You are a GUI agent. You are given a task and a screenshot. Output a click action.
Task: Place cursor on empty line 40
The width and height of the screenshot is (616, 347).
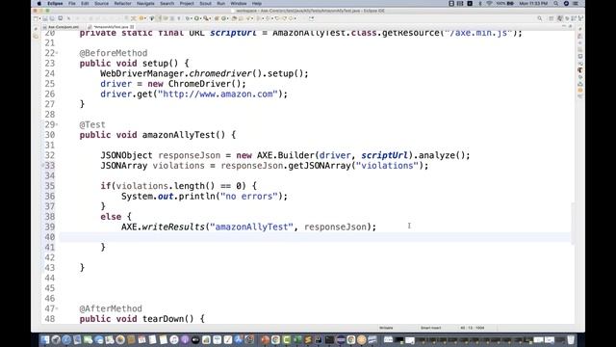pyautogui.click(x=315, y=237)
